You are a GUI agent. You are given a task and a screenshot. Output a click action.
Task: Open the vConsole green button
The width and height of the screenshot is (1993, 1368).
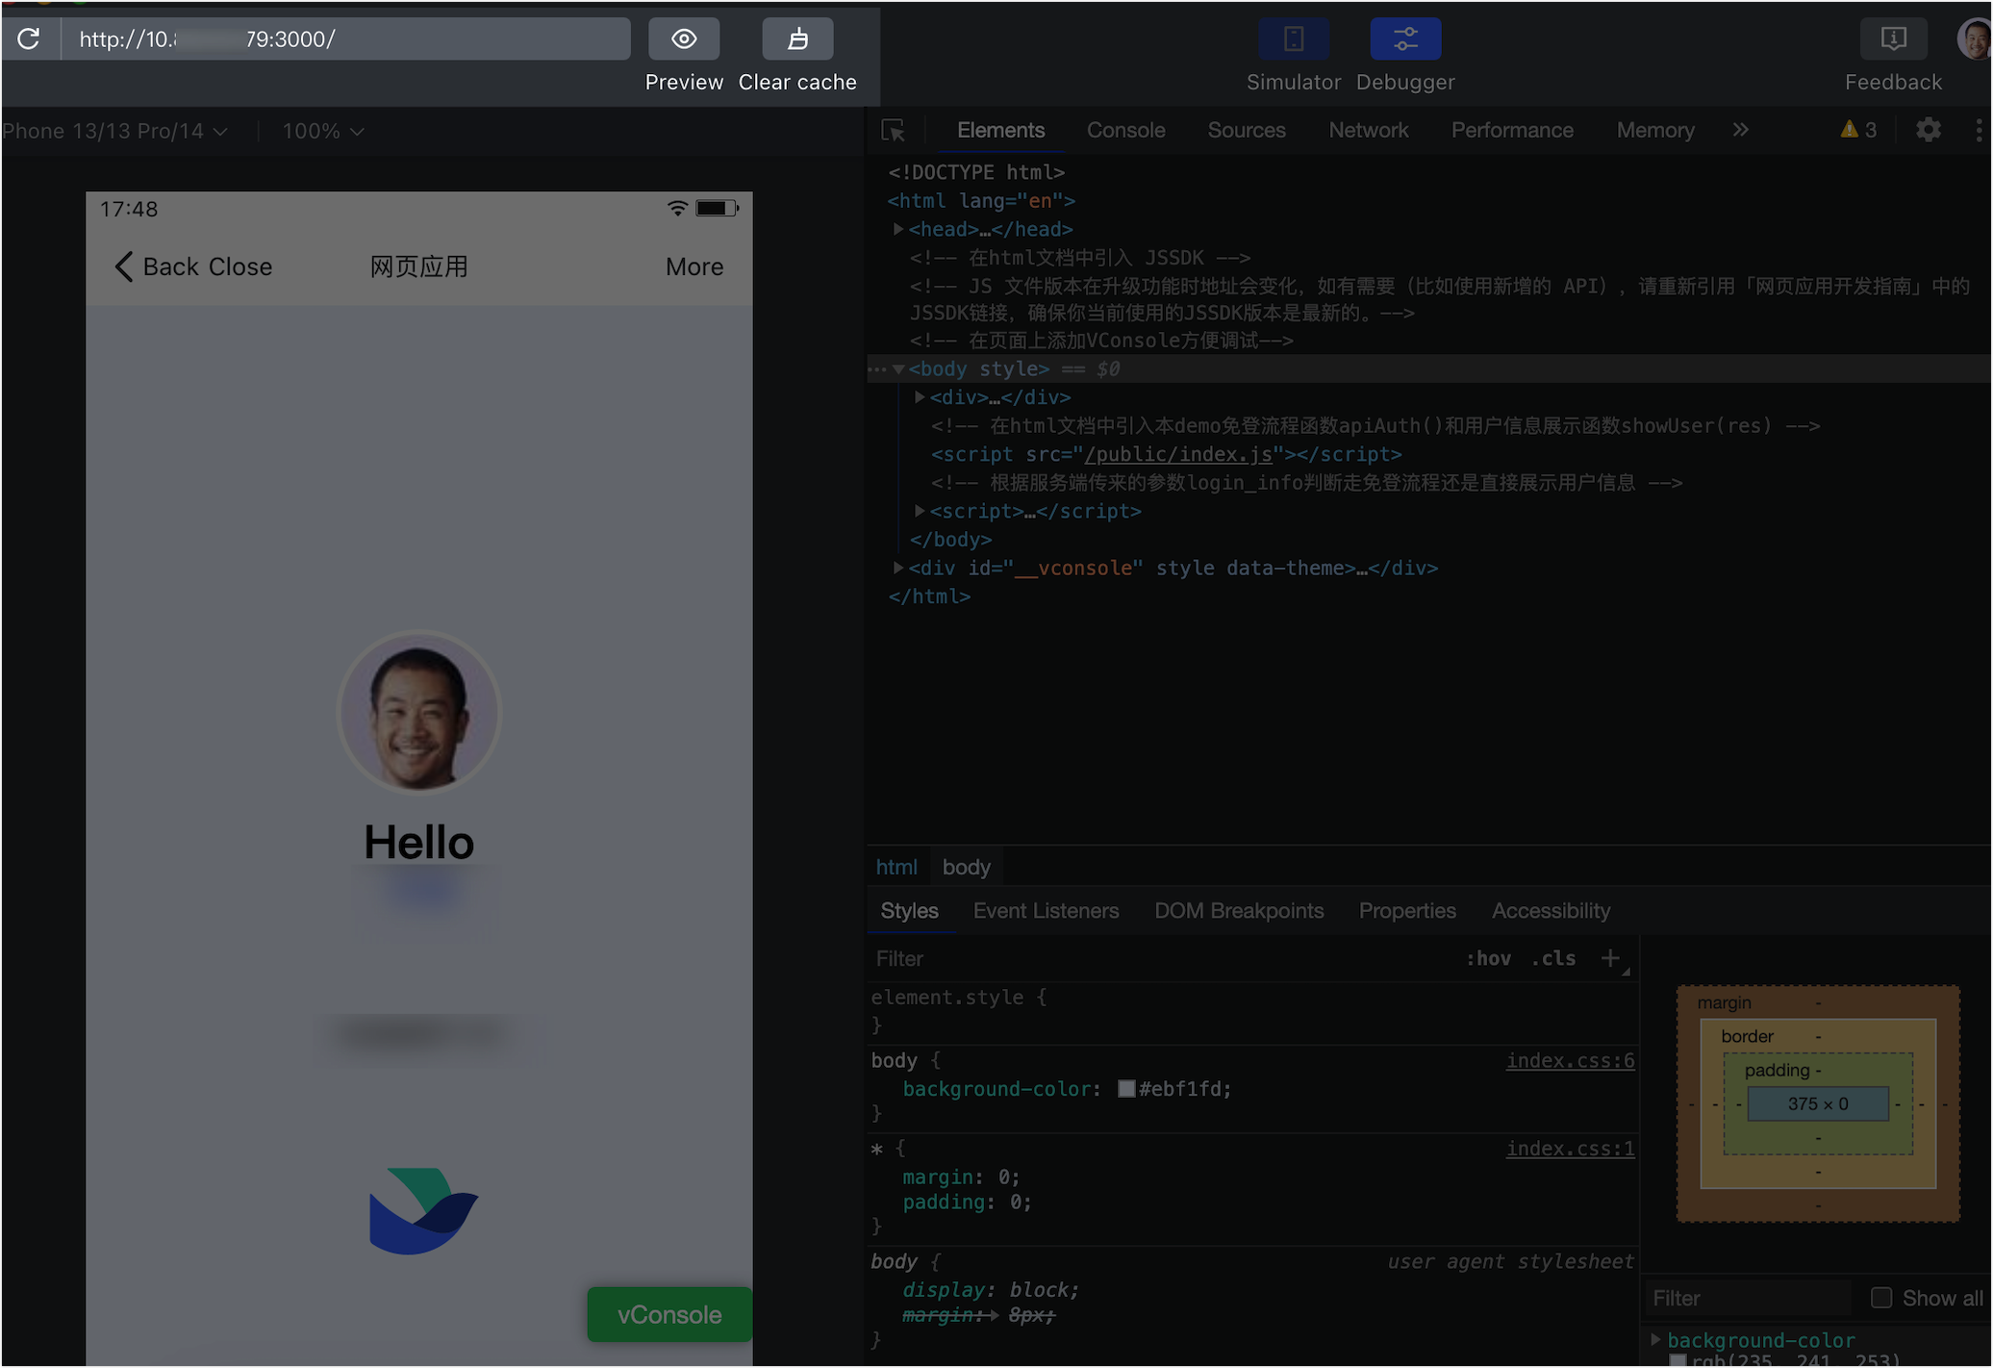pos(669,1314)
